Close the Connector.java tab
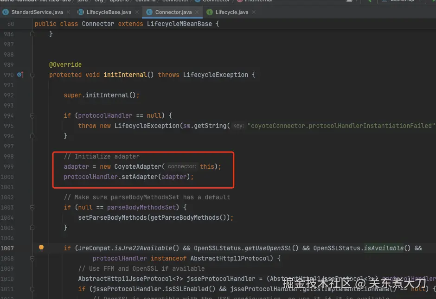The height and width of the screenshot is (299, 436). pos(197,12)
